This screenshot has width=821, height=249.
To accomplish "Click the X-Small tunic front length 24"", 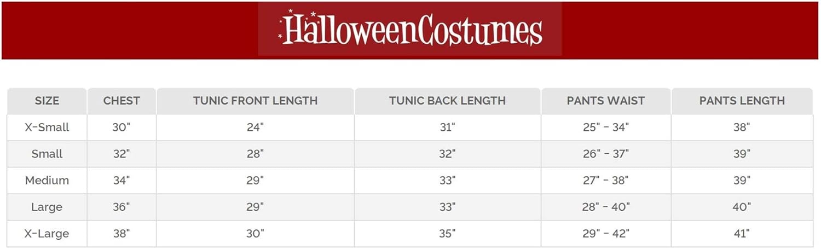I will click(x=255, y=128).
